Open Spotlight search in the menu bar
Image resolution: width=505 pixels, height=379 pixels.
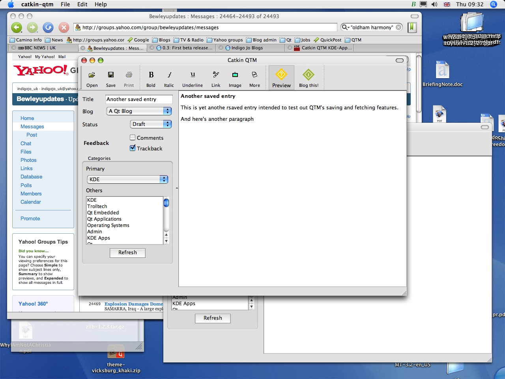(493, 4)
